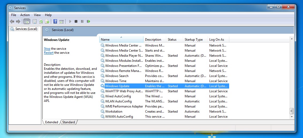Toggle Show/Hide Console Tree toolbar icon
303x138 pixels.
[27, 21]
